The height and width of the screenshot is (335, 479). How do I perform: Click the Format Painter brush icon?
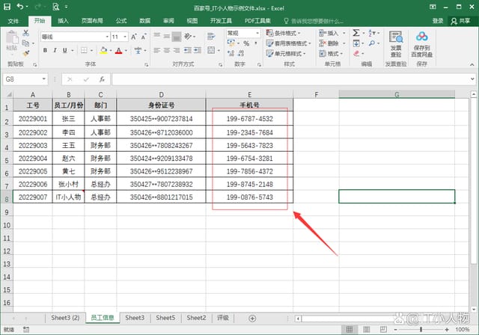27,52
